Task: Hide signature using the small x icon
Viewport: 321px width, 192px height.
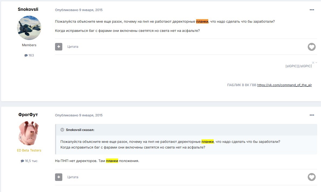Action: (313, 62)
